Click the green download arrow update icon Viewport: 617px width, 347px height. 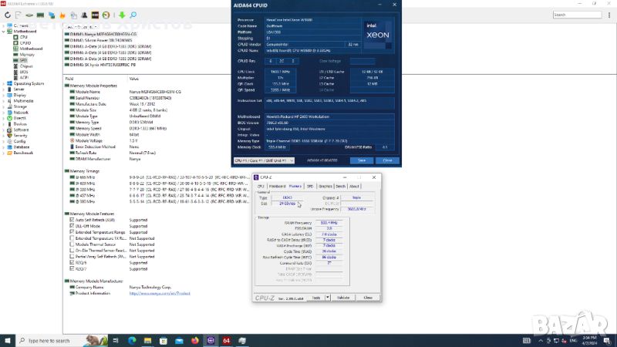click(122, 15)
